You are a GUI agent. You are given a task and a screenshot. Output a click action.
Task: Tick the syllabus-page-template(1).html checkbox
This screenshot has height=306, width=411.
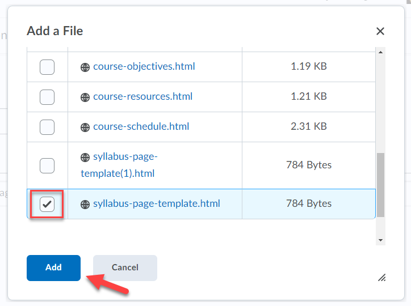pos(47,165)
